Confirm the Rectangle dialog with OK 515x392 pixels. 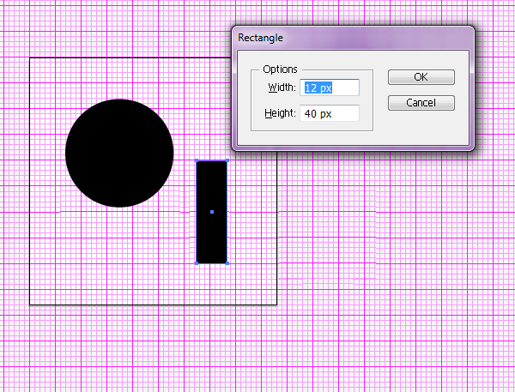click(421, 77)
